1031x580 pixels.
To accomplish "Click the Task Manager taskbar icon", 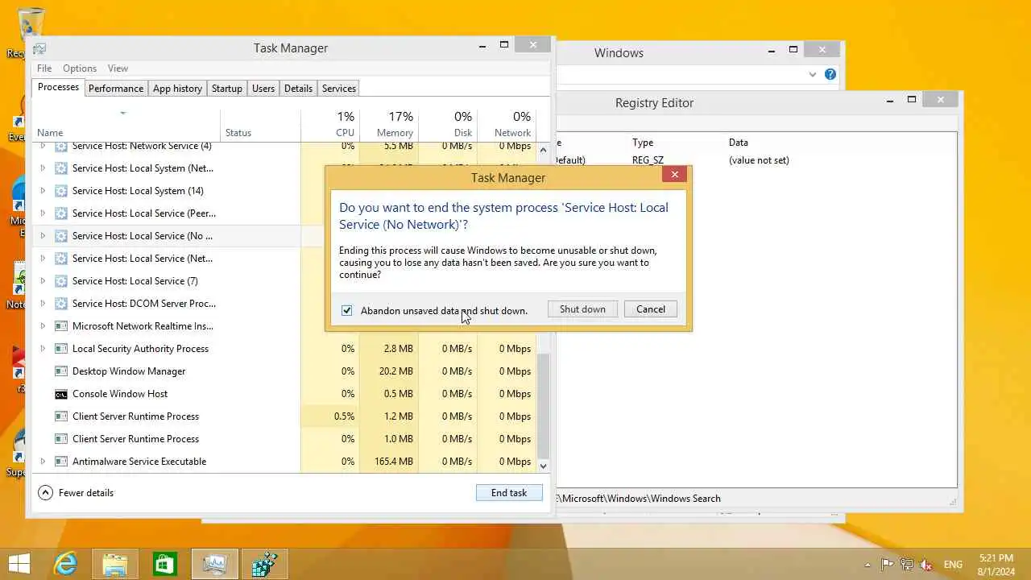I will [x=214, y=564].
